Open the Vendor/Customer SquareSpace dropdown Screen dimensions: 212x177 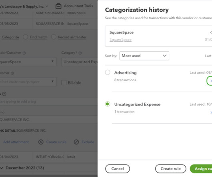[x=28, y=62]
